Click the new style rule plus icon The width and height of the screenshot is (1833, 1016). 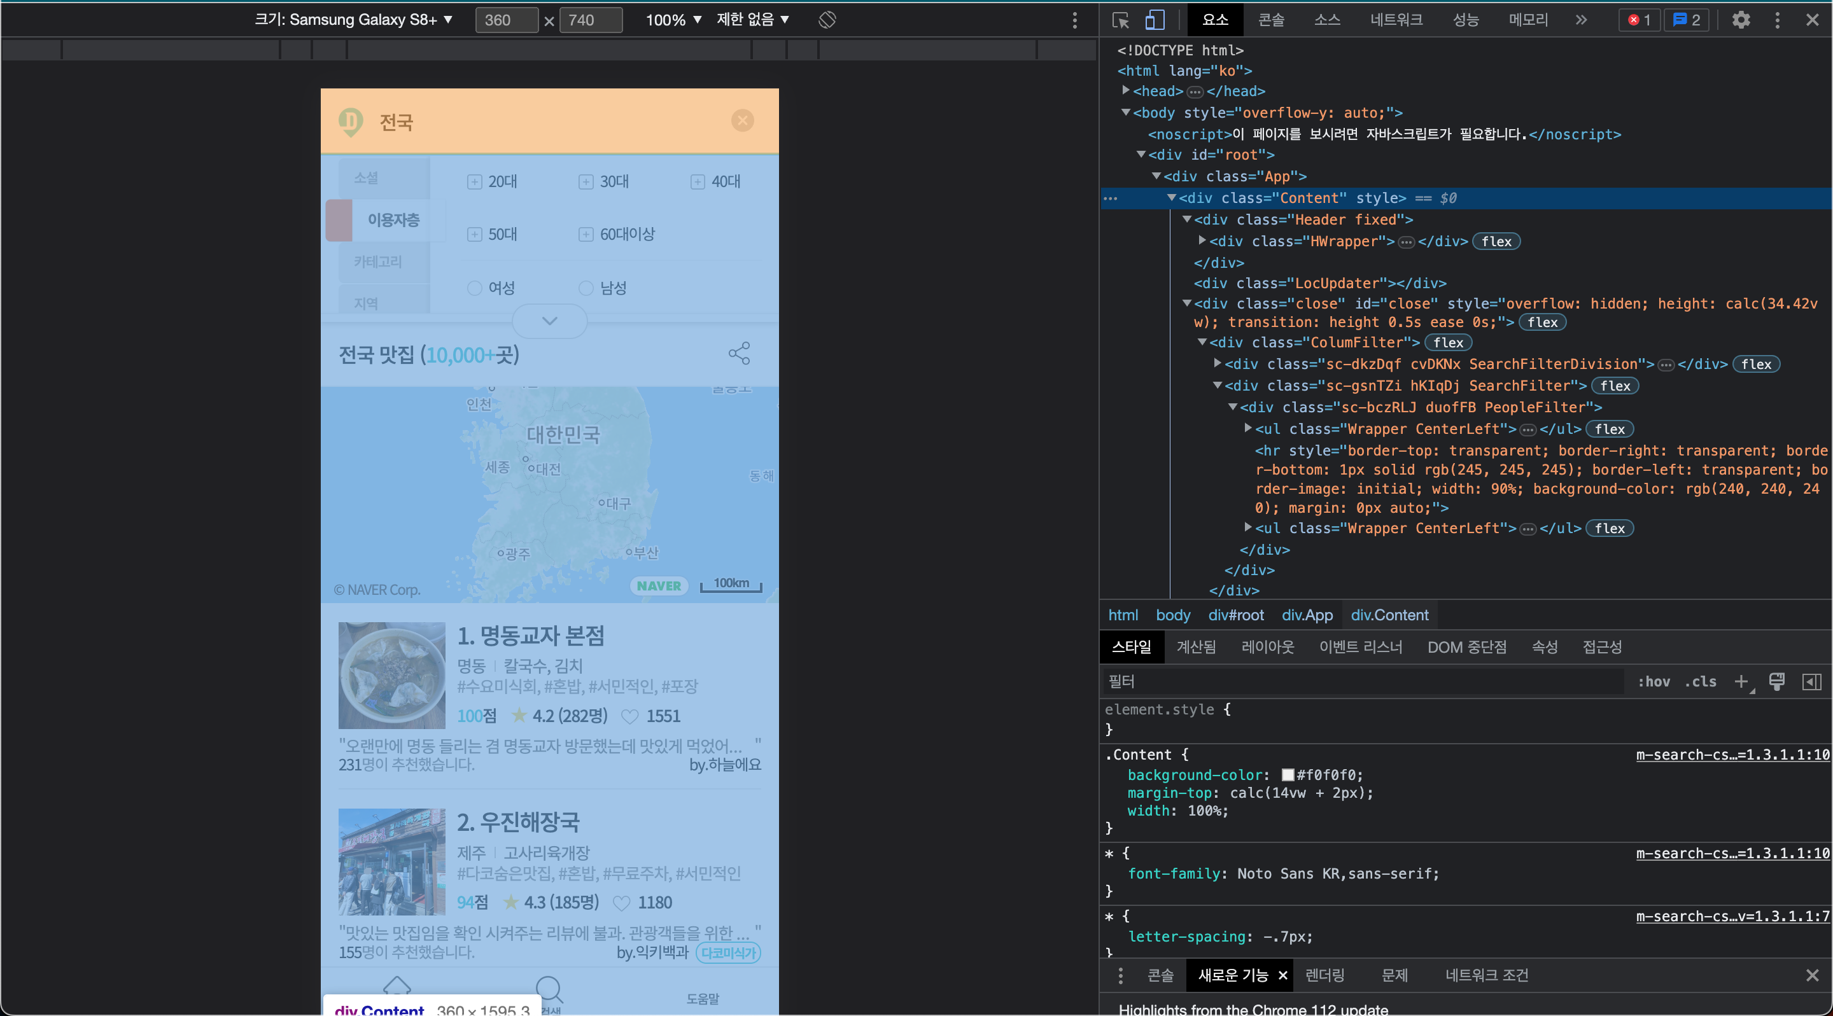pyautogui.click(x=1741, y=681)
